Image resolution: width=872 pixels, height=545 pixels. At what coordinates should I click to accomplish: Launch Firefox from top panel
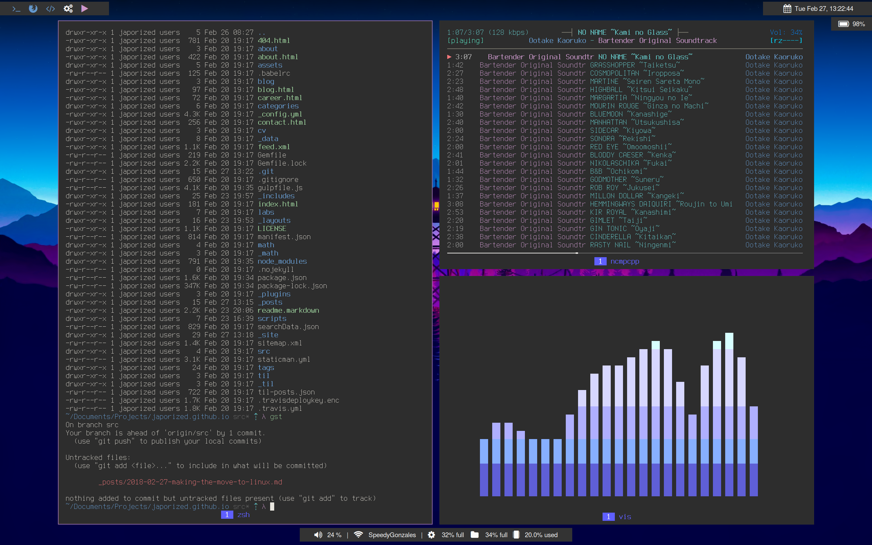[33, 8]
